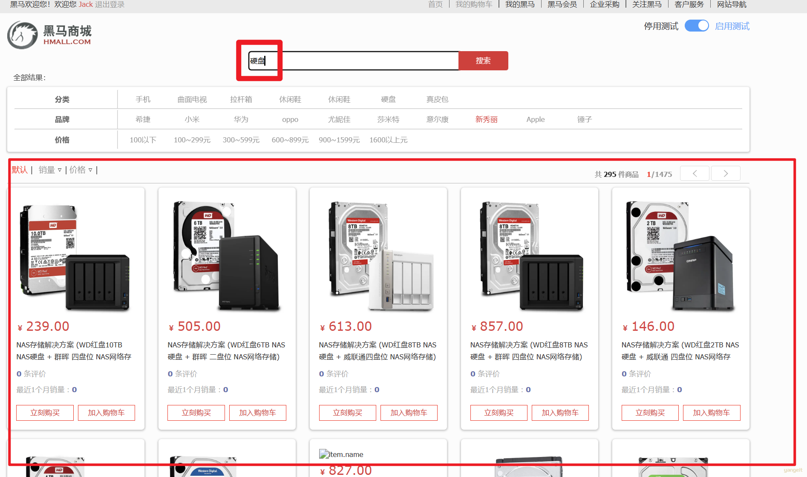Click the red 搜索 button
The image size is (807, 477).
click(x=483, y=61)
